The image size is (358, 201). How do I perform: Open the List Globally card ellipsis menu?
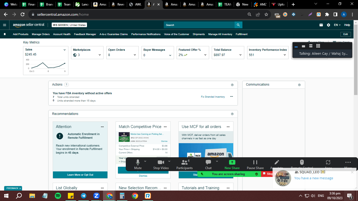[x=102, y=188]
